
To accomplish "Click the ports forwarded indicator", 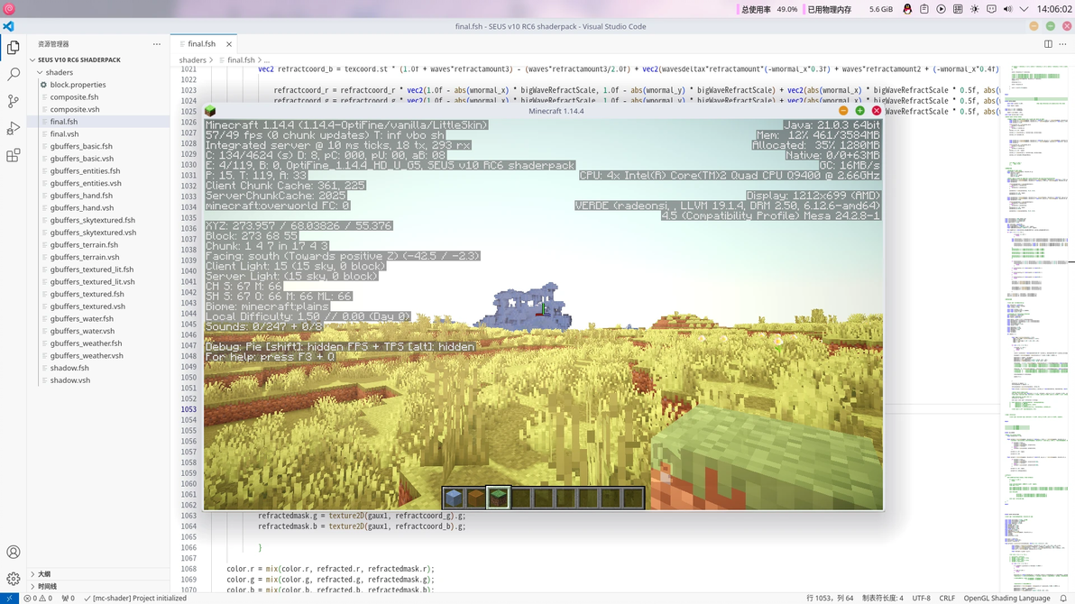I will pos(68,598).
